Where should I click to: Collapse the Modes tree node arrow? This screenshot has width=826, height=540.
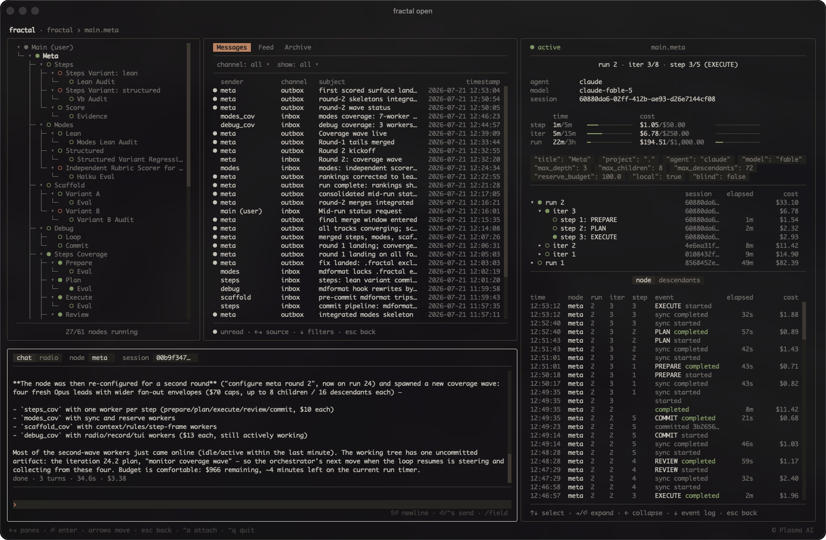click(42, 125)
